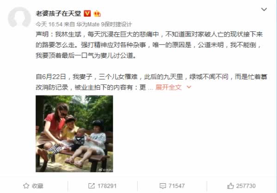The height and width of the screenshot is (193, 277).
Task: Open the family photo thumbnail
Action: pyautogui.click(x=74, y=133)
